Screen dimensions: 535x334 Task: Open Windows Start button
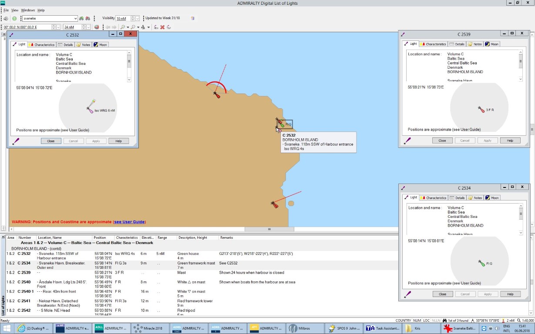[7, 328]
